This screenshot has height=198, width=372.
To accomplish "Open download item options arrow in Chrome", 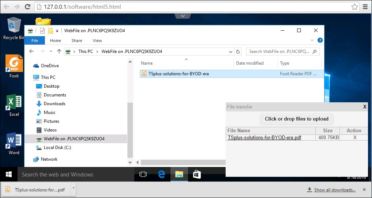I will pyautogui.click(x=73, y=190).
